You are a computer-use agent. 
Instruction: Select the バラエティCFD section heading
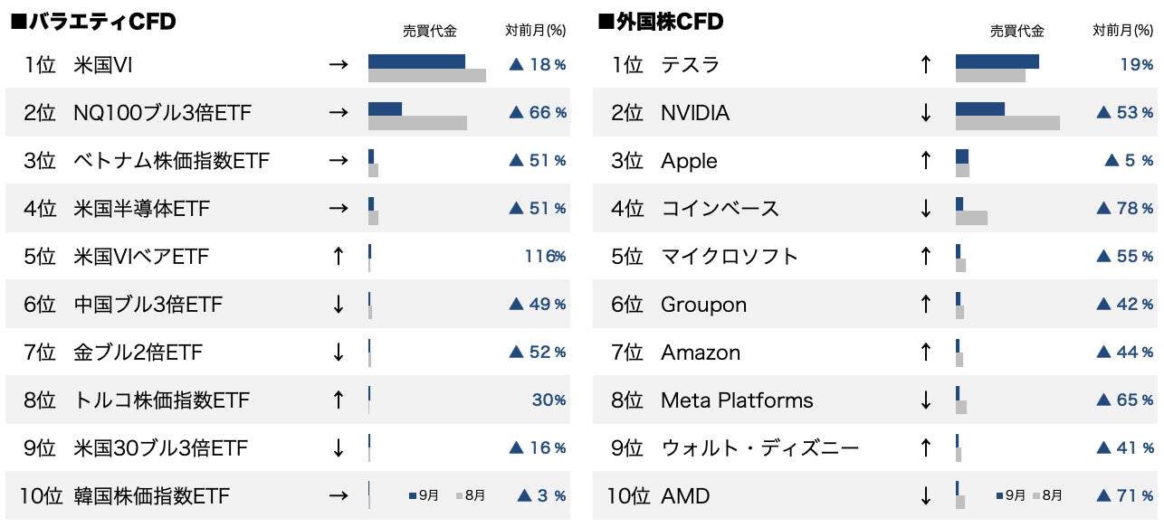coord(92,23)
